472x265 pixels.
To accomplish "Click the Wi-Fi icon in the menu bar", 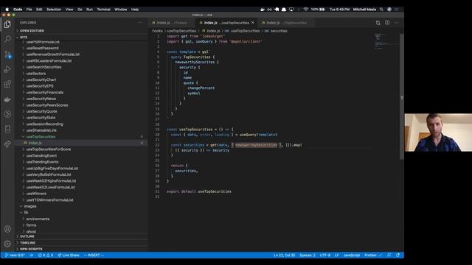I will coord(305,10).
